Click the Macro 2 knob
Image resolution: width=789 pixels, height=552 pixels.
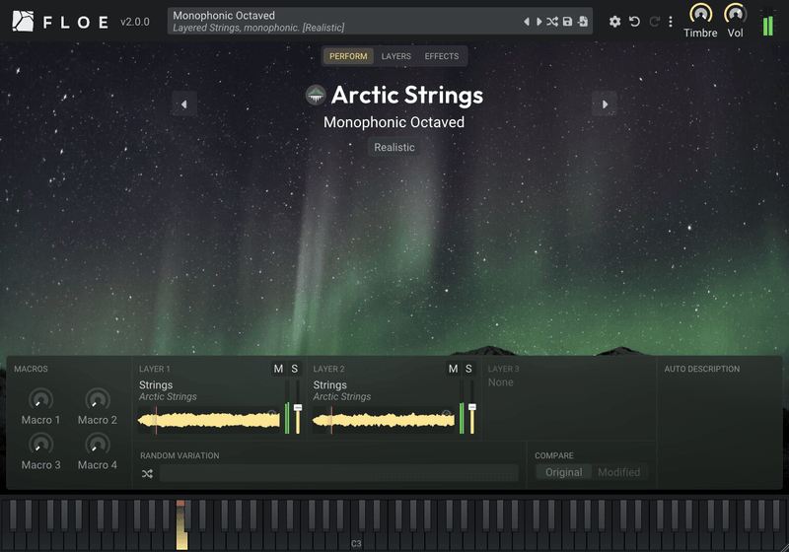pos(97,399)
